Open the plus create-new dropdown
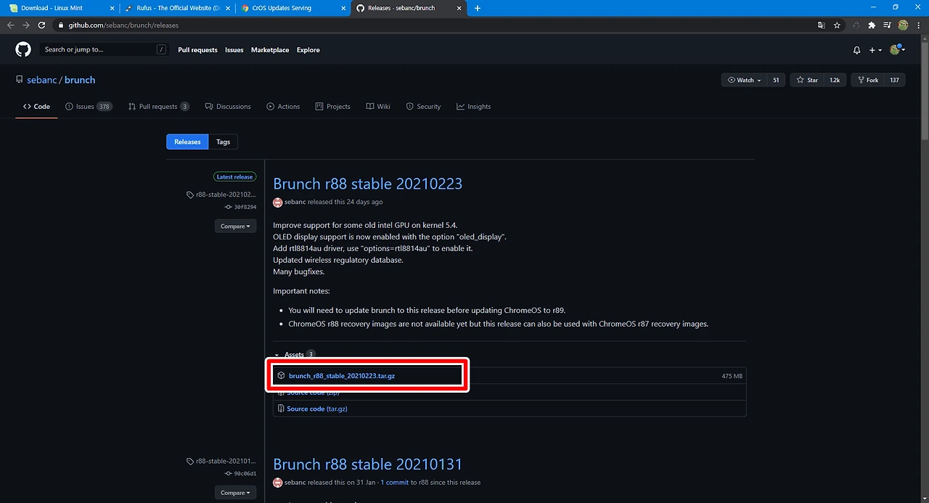Image resolution: width=929 pixels, height=503 pixels. (x=875, y=50)
